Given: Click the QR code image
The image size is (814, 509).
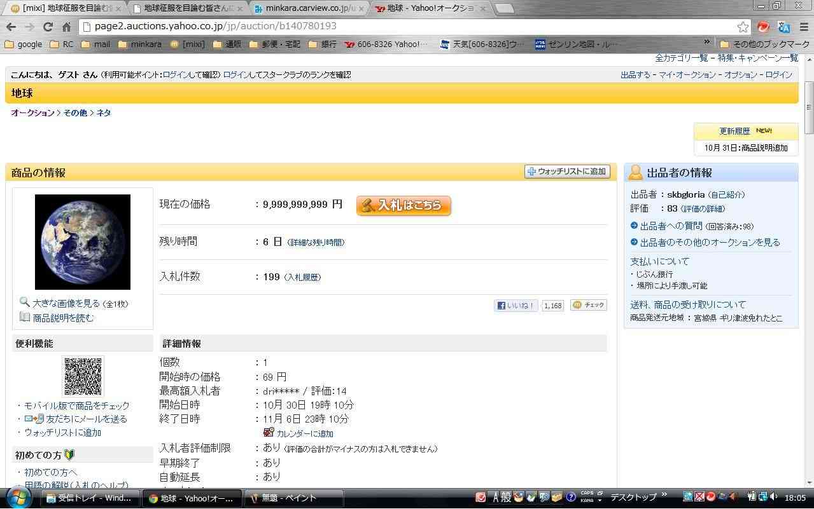Looking at the screenshot, I should click(83, 377).
